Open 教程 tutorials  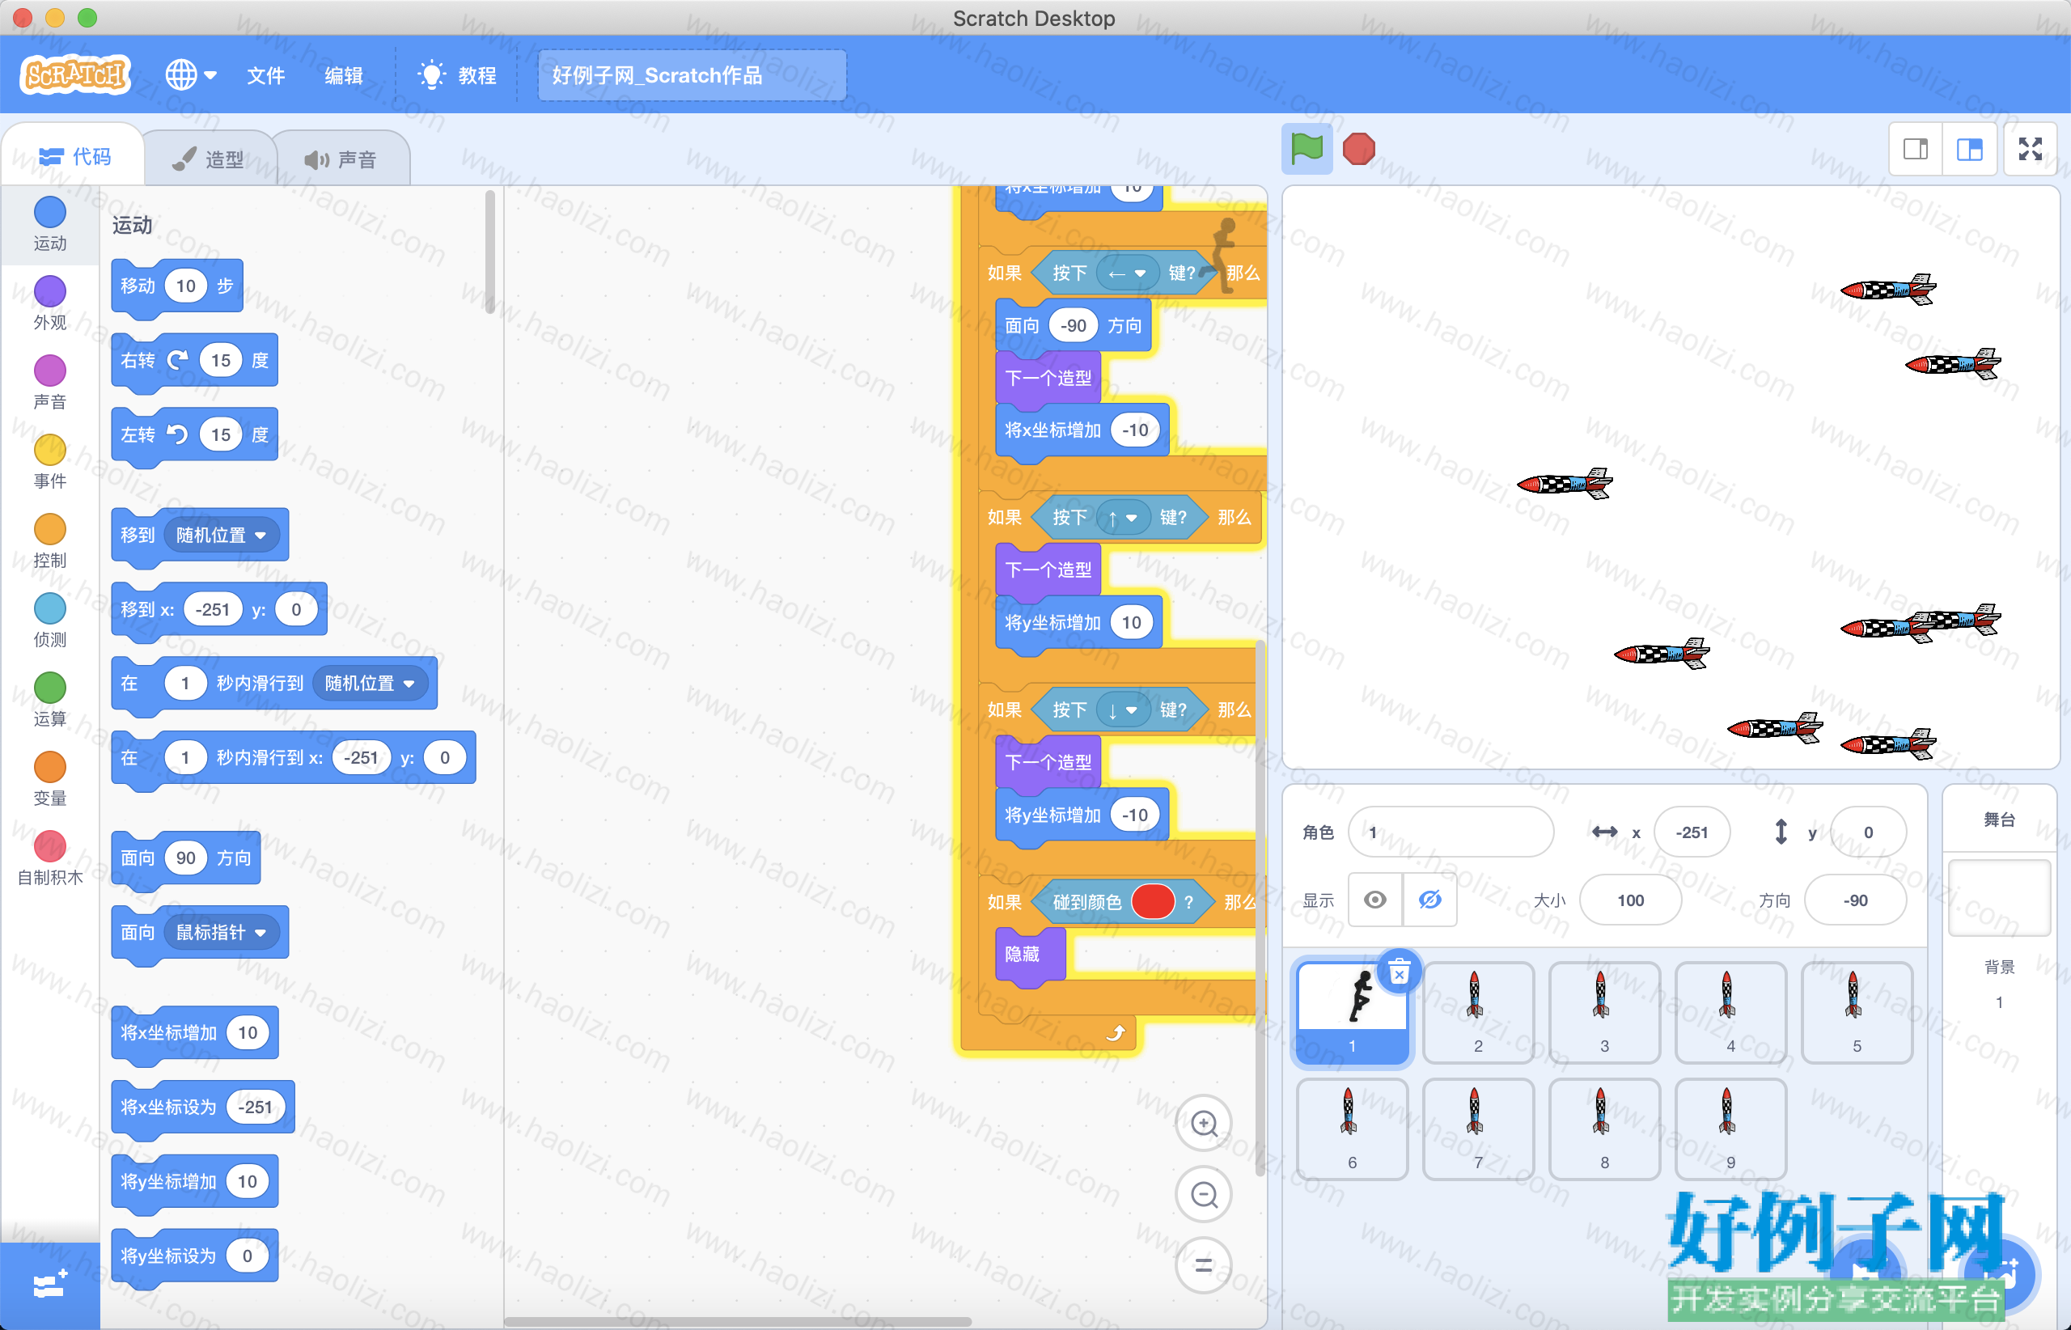pos(456,75)
